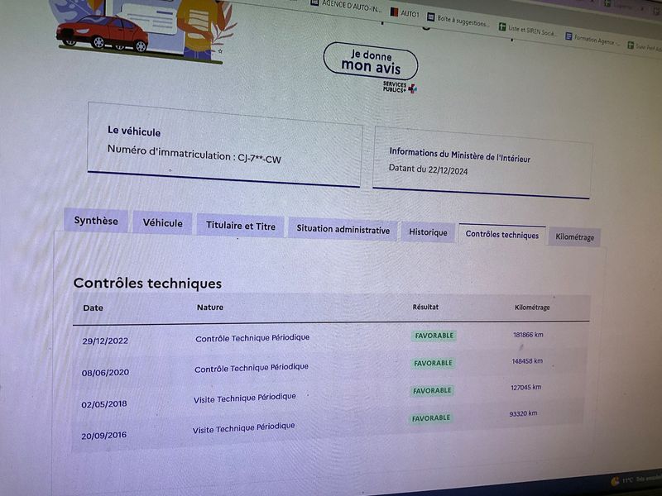
Task: Open the taskbar weather widget showing 11°C
Action: pos(636,479)
